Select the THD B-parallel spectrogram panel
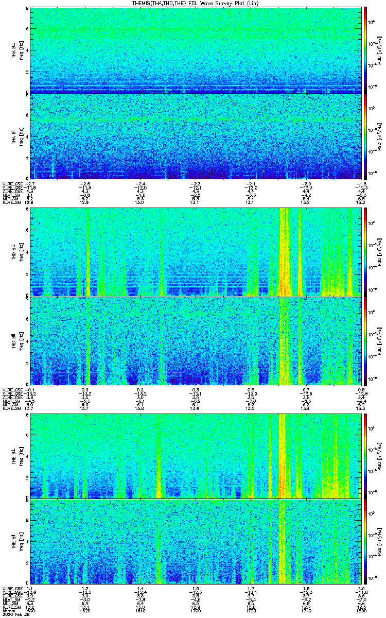Viewport: 386px width, 618px height. click(196, 341)
